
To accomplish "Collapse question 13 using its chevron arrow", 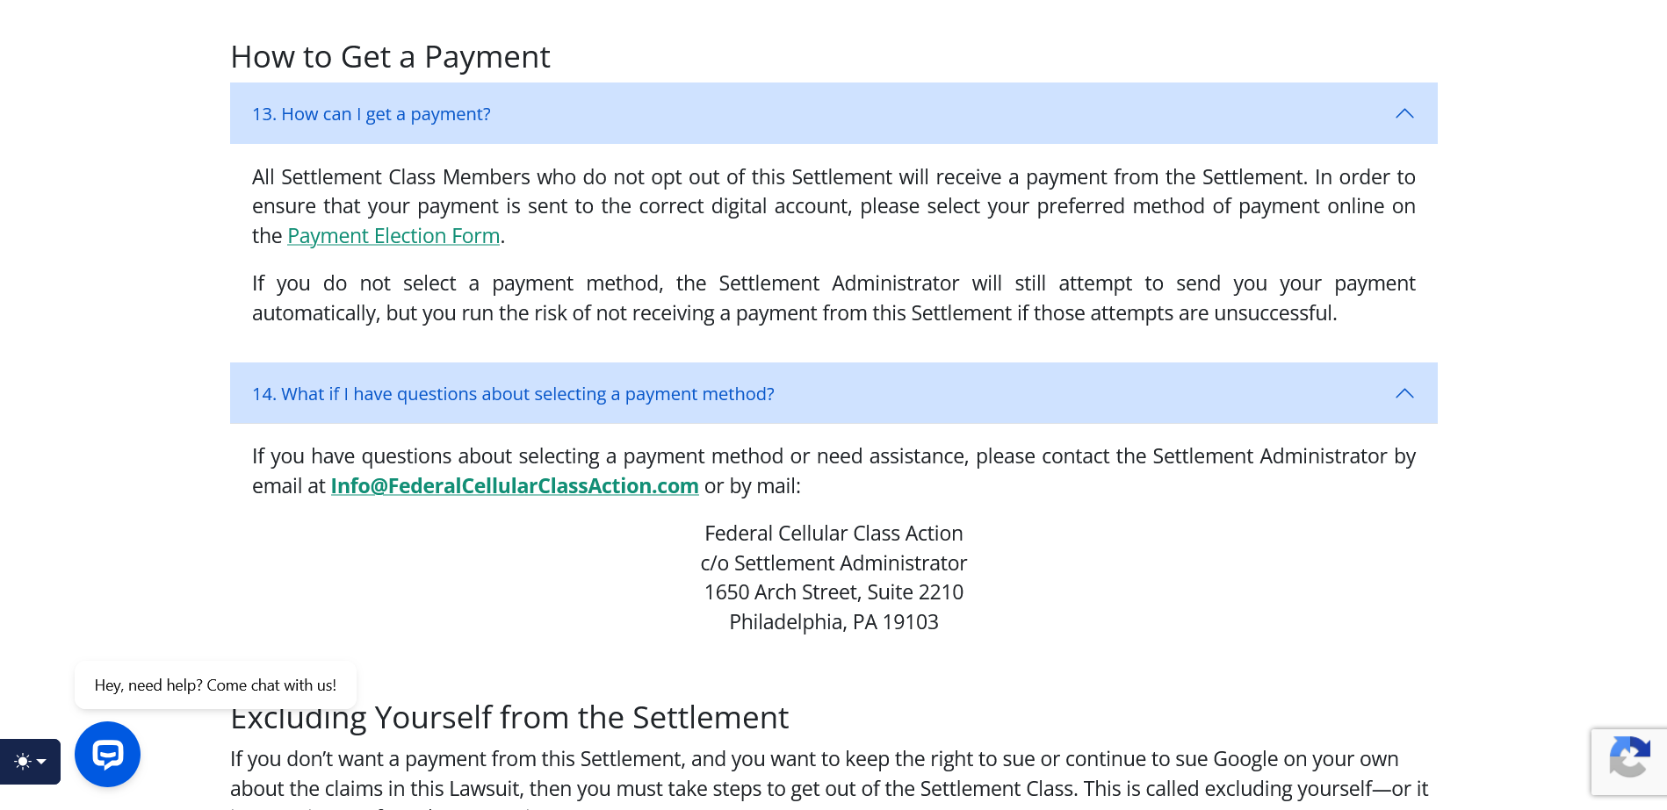I will click(1404, 114).
